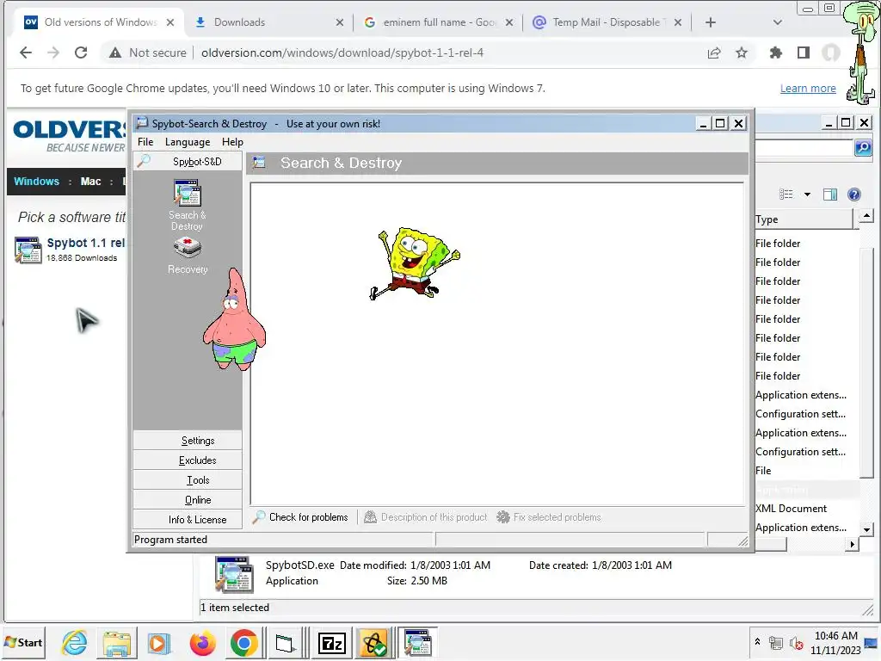Toggle Chrome side panel icon
Screen dimensions: 881x661
click(804, 53)
